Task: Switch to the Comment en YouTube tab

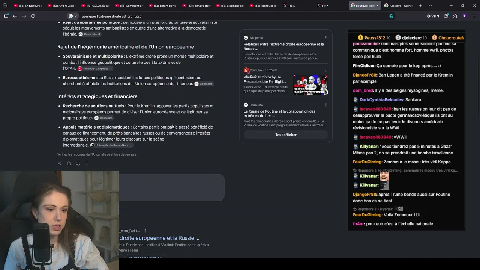Action: 129,6
